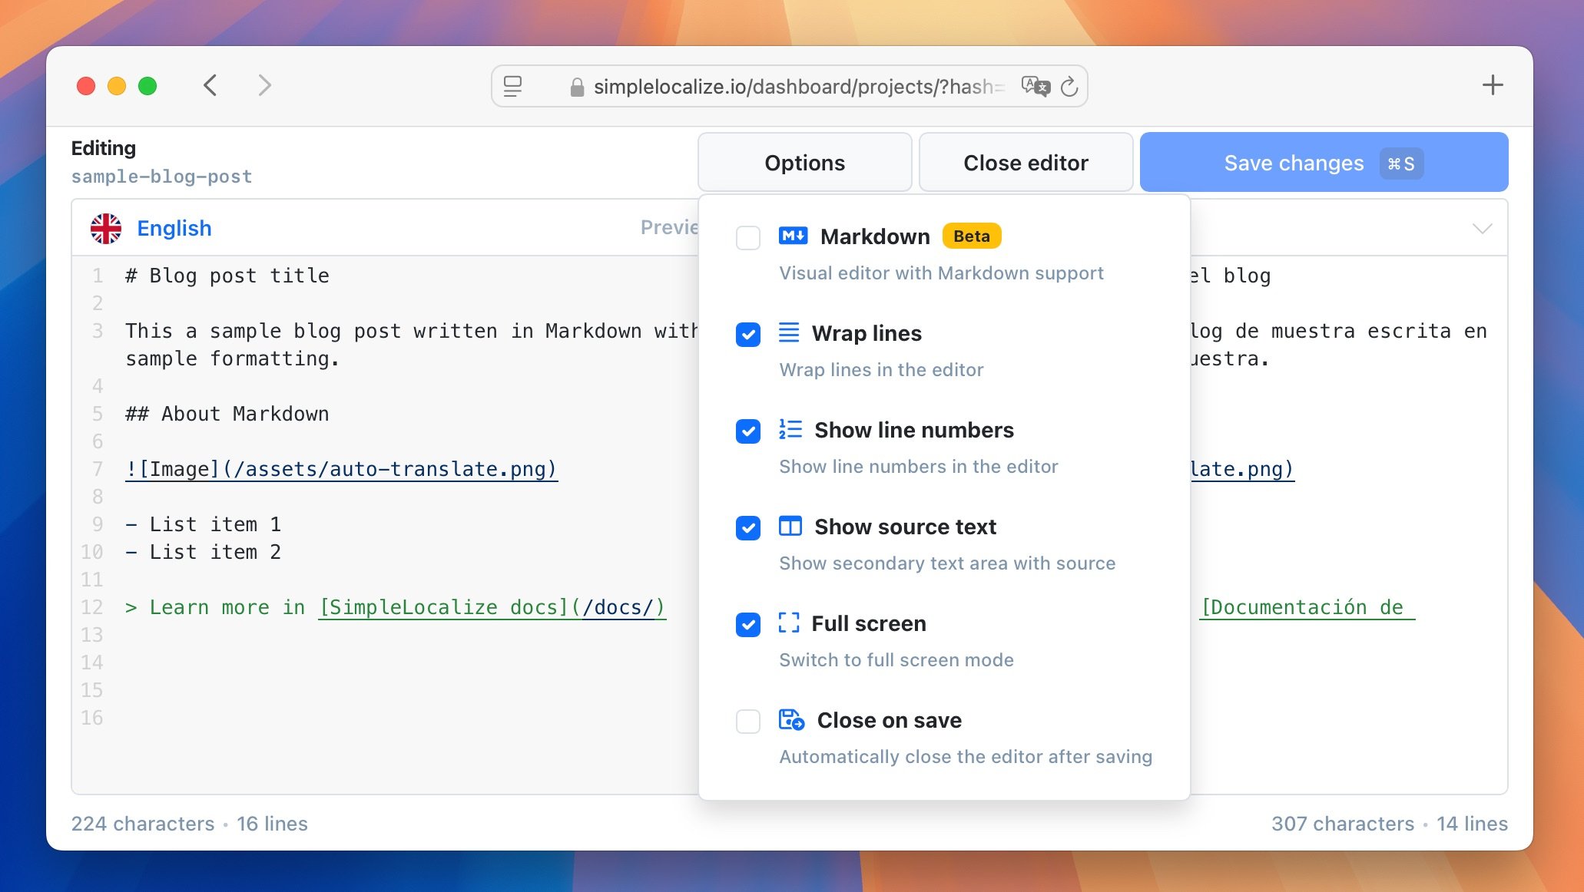Click the numbered list icon for line numbers
The width and height of the screenshot is (1584, 892).
coord(790,429)
